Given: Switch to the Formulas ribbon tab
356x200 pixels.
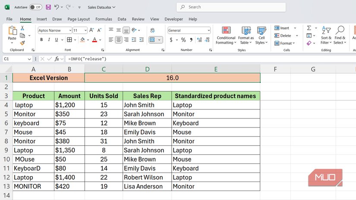Looking at the screenshot, I should click(104, 19).
